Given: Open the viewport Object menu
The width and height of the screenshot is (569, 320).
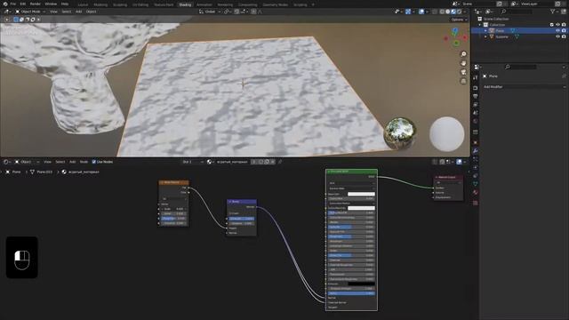Looking at the screenshot, I should 91,12.
